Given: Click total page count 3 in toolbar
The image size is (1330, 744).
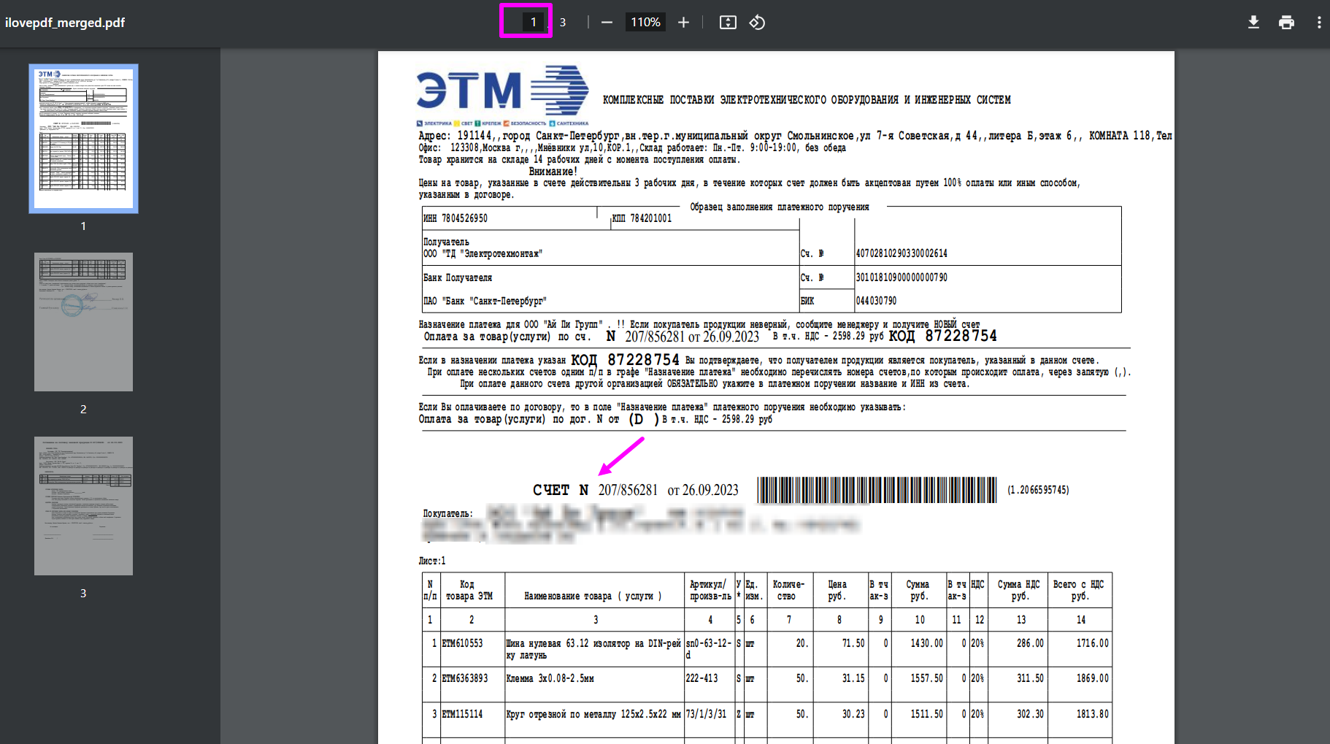Looking at the screenshot, I should pos(563,23).
